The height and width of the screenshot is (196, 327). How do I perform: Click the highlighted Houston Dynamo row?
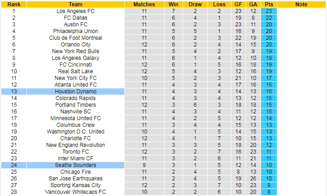point(75,91)
